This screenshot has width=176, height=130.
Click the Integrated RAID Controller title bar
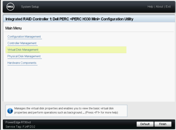pyautogui.click(x=89, y=19)
